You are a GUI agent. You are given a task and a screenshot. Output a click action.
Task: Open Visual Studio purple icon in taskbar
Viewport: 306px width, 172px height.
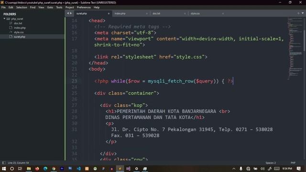tap(128, 169)
